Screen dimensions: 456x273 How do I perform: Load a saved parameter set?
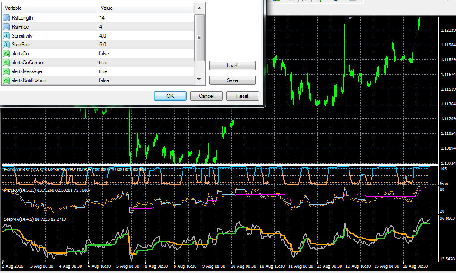[x=232, y=66]
